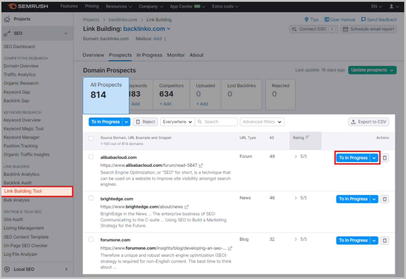Screen dimensions: 406x279
Task: Click the Local SEO pin icon
Action: (7, 269)
